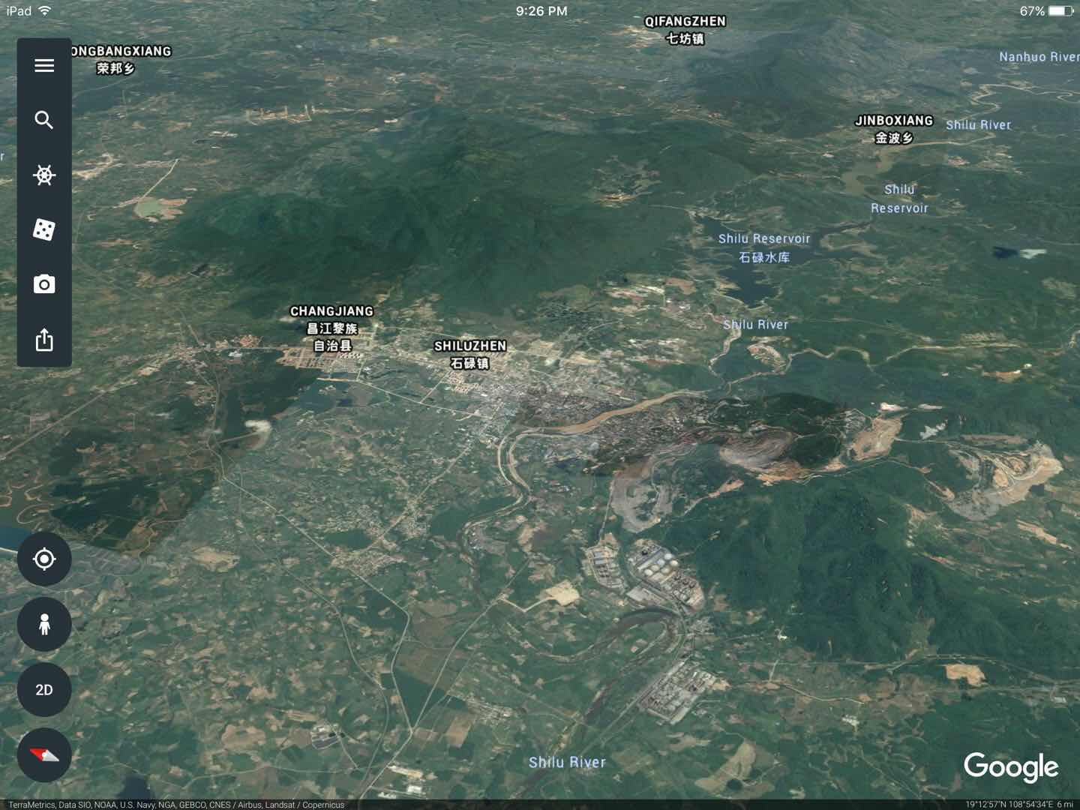Tap the I'm Feeling Lucky dice
The image size is (1080, 810).
44,229
